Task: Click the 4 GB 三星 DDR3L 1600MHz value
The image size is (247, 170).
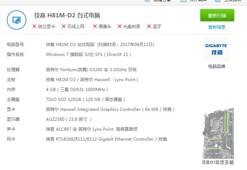Action: (x=77, y=89)
